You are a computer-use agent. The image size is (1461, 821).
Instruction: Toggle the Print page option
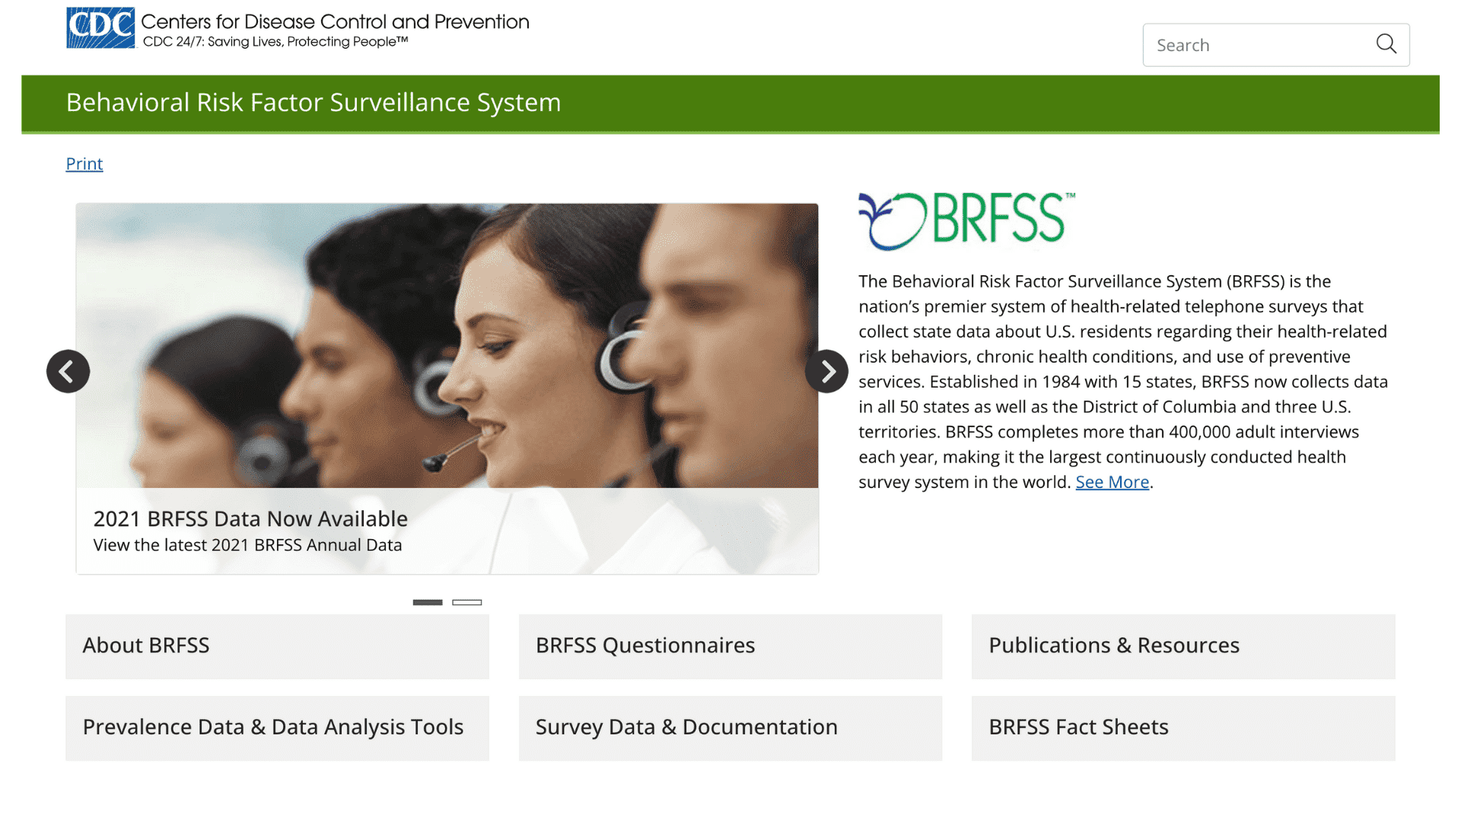pyautogui.click(x=84, y=163)
